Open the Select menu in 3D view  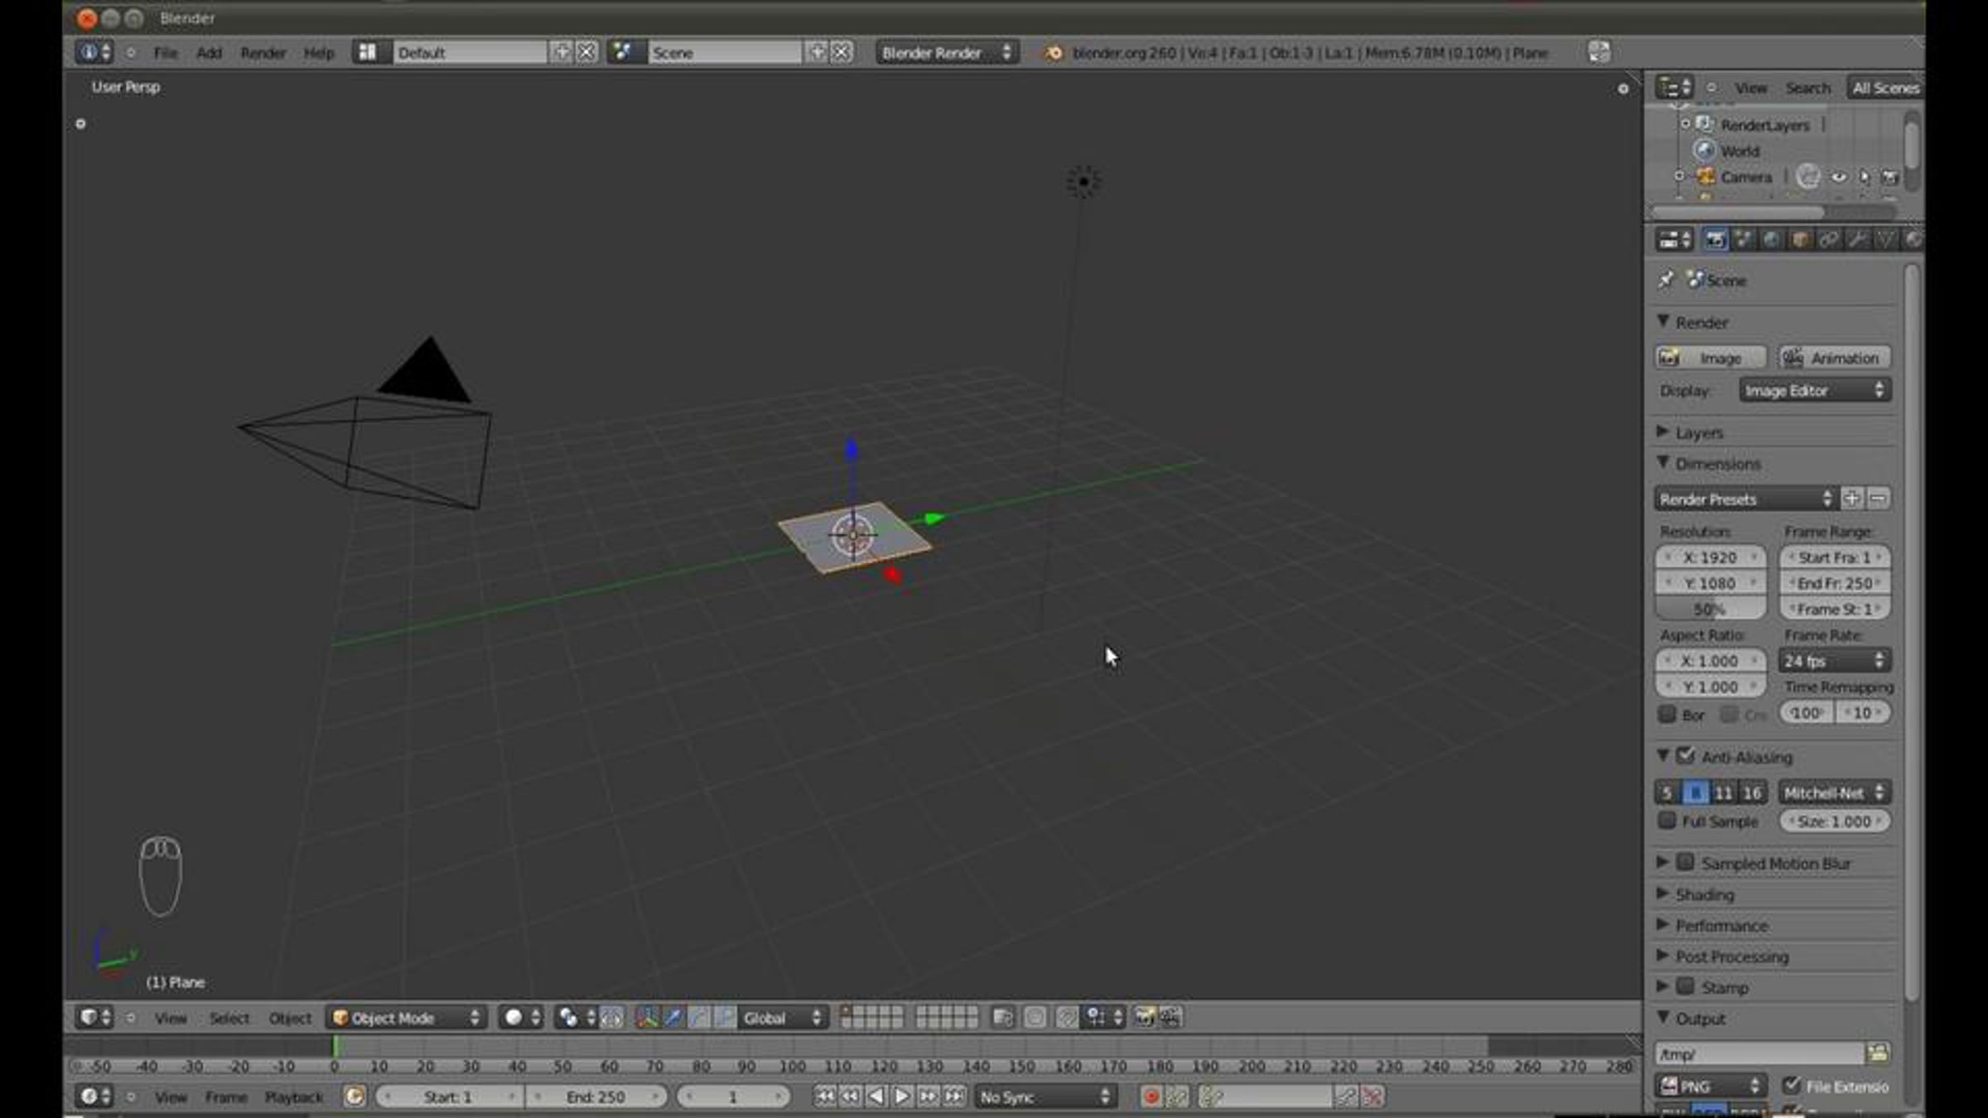[x=229, y=1018]
